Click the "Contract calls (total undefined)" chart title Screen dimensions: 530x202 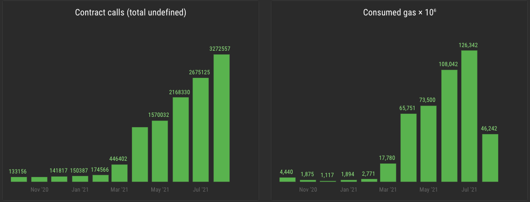(130, 13)
